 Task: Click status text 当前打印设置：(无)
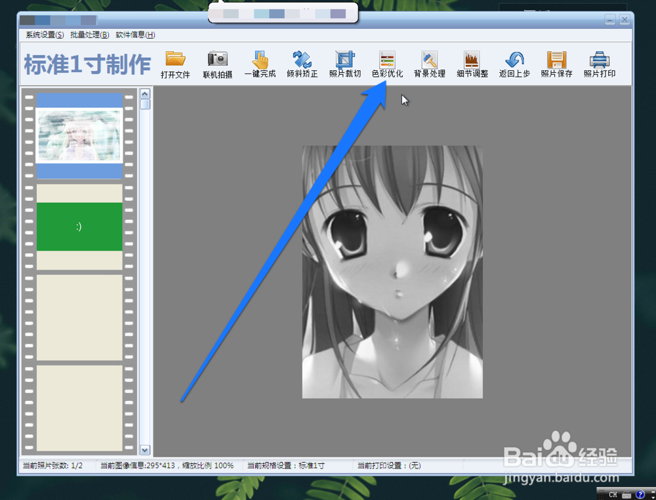[x=388, y=466]
